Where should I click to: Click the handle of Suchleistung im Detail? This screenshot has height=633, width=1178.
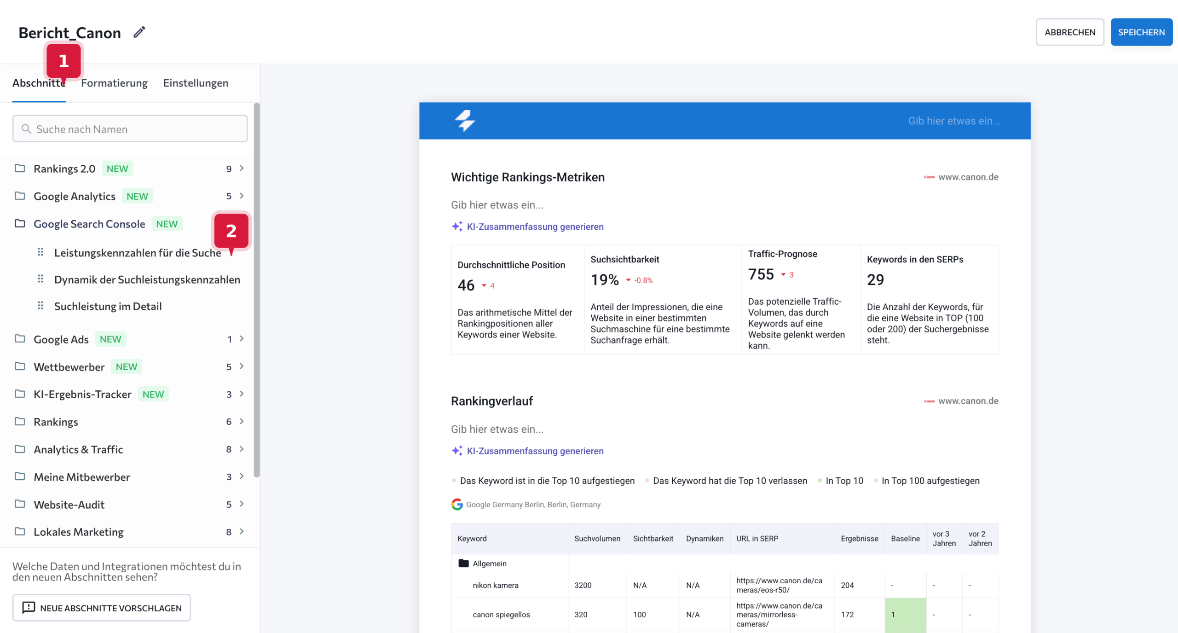click(x=40, y=306)
